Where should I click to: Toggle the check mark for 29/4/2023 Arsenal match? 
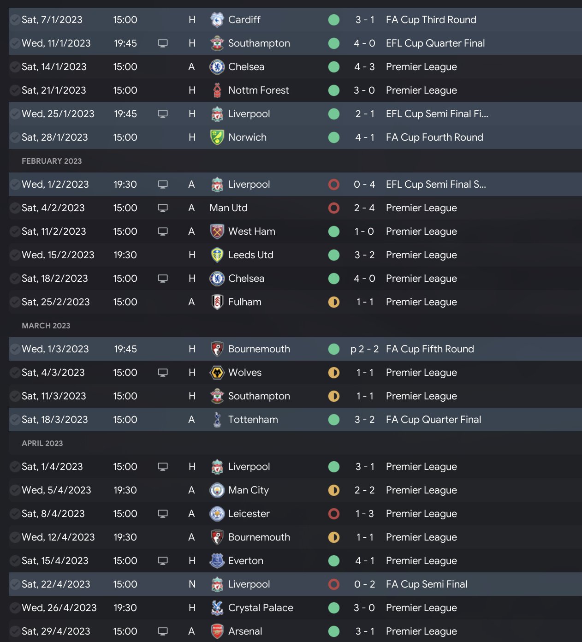15,631
